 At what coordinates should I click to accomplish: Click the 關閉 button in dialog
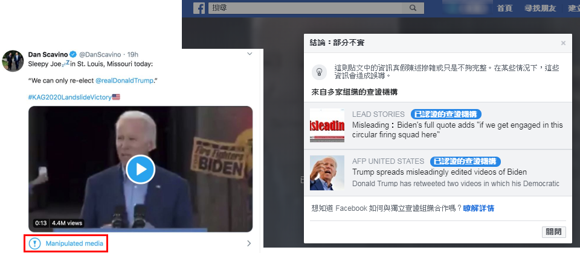pos(554,232)
